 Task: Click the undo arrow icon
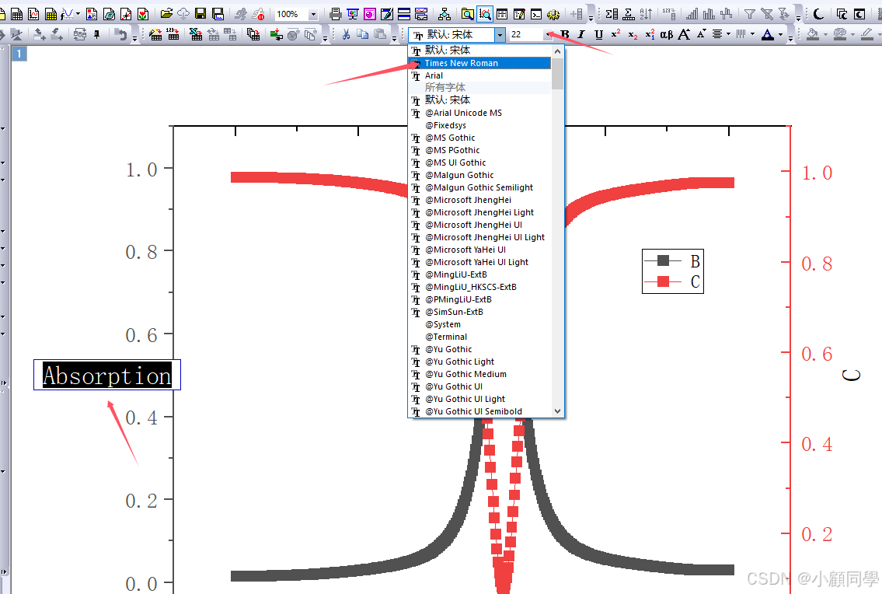click(121, 35)
